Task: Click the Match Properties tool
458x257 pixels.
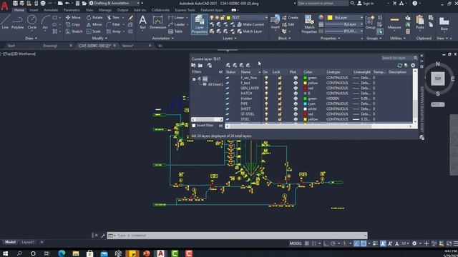Action: (x=309, y=24)
